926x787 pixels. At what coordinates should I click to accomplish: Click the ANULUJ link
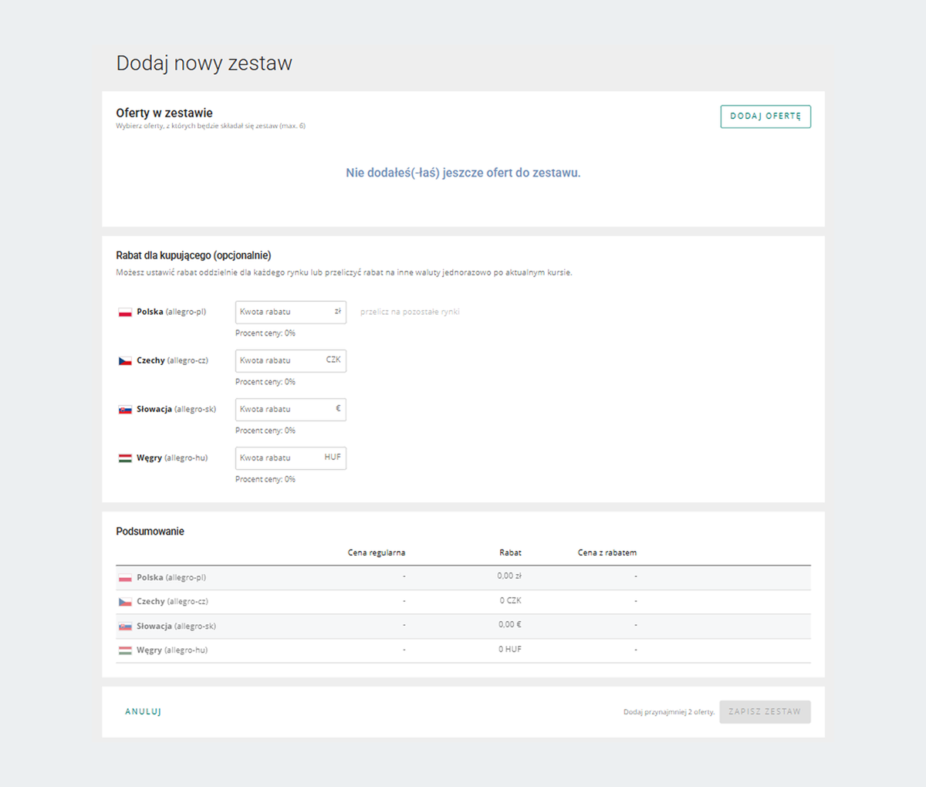coord(143,711)
